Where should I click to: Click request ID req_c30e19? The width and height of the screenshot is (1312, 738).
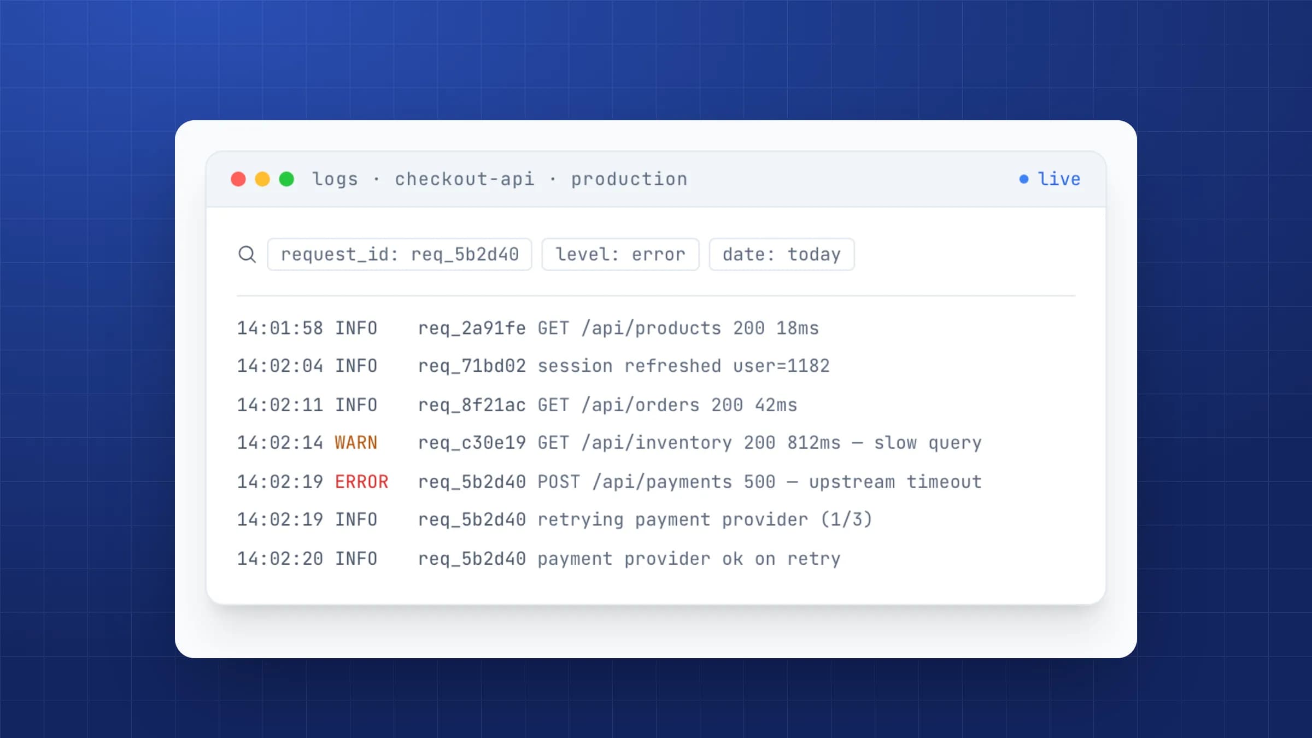point(472,442)
